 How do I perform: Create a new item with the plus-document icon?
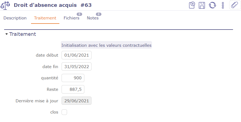pyautogui.click(x=192, y=5)
